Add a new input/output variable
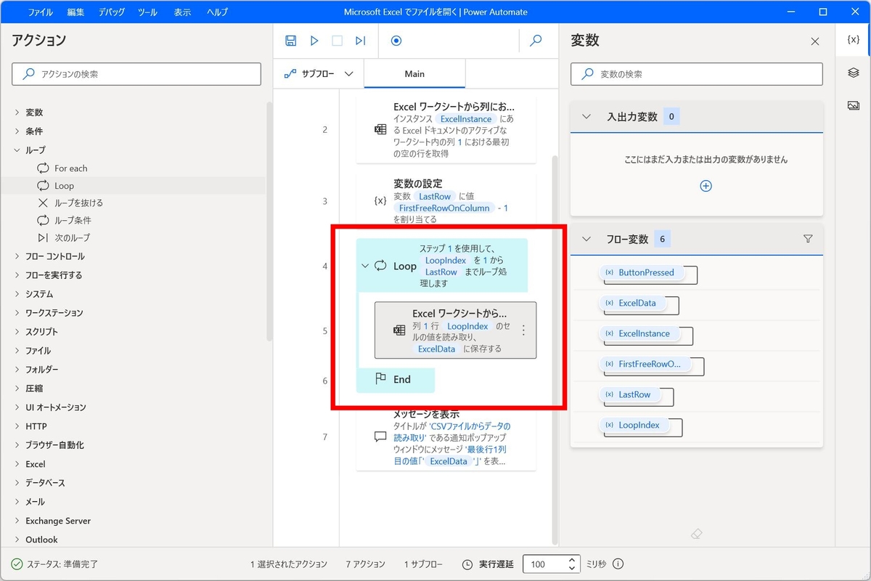 (x=706, y=186)
